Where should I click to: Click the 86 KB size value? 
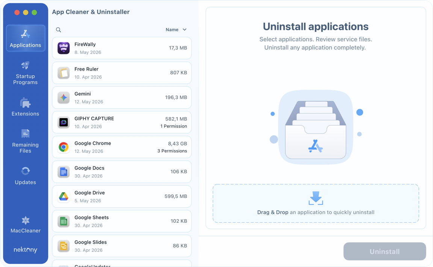[180, 246]
